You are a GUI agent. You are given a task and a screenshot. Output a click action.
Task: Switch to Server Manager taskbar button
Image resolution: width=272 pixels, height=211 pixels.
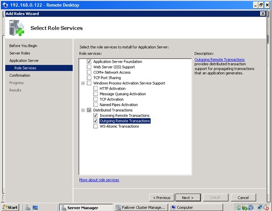tap(86, 207)
